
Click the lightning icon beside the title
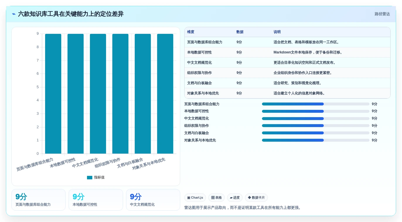tap(14, 14)
